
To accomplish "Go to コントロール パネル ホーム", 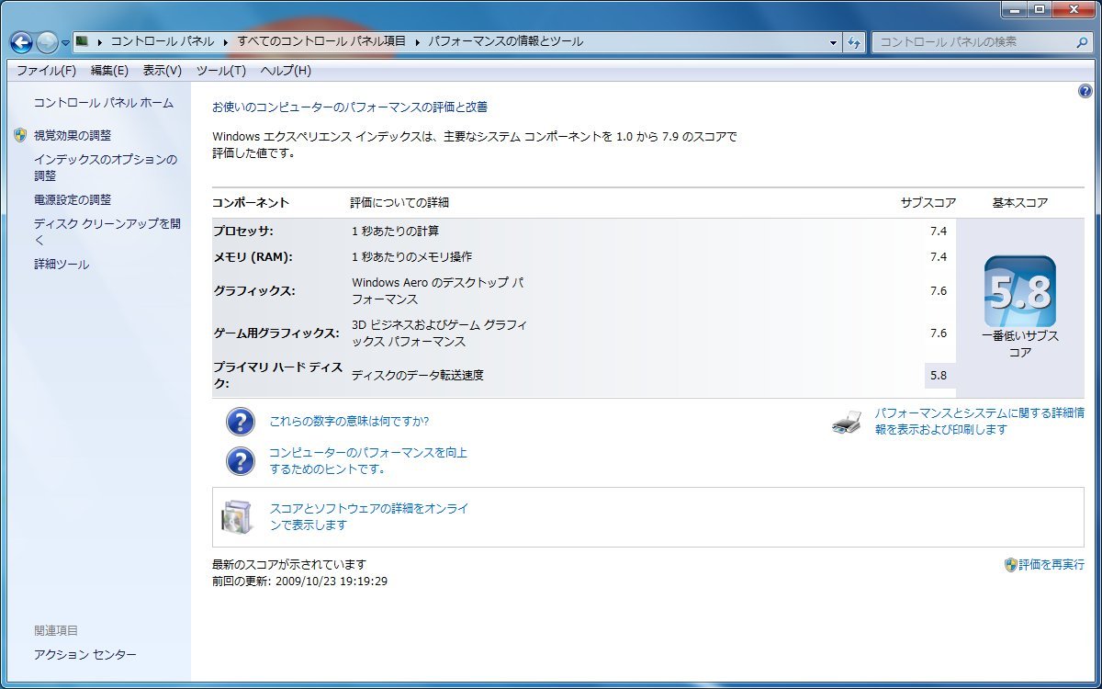I will pyautogui.click(x=104, y=103).
